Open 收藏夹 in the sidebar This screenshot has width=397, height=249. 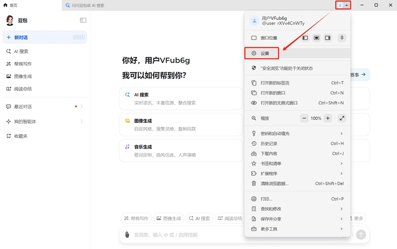coord(45,136)
